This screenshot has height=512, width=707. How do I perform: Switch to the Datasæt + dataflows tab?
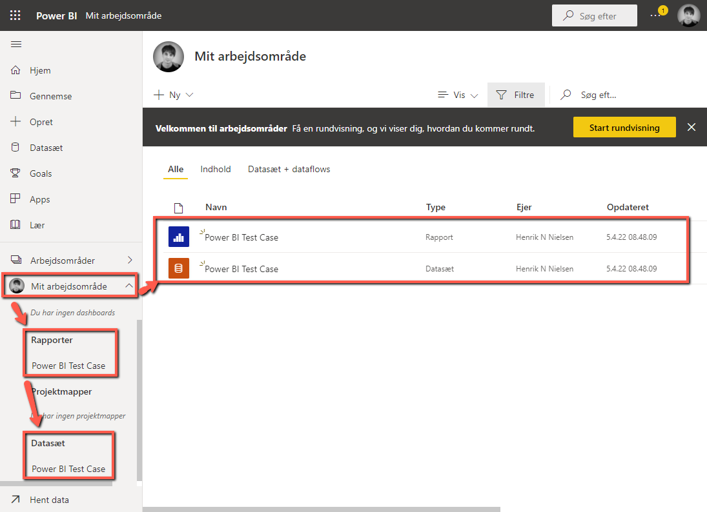point(289,170)
